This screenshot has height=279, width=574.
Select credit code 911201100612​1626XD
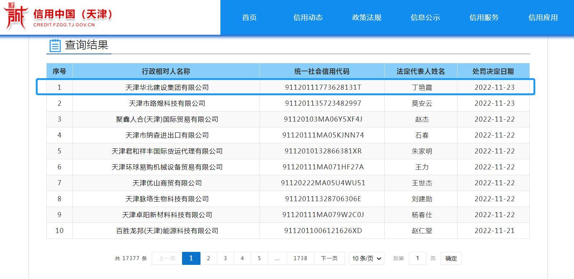(323, 231)
